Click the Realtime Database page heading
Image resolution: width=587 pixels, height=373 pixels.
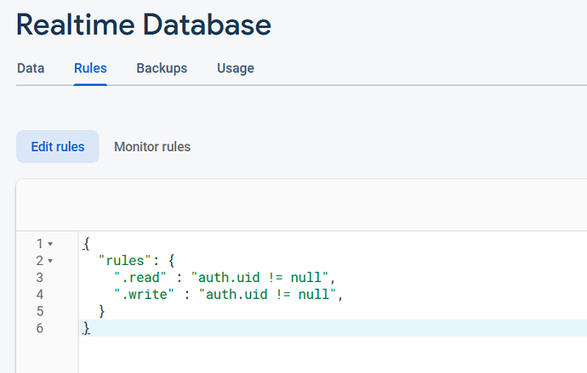click(144, 25)
